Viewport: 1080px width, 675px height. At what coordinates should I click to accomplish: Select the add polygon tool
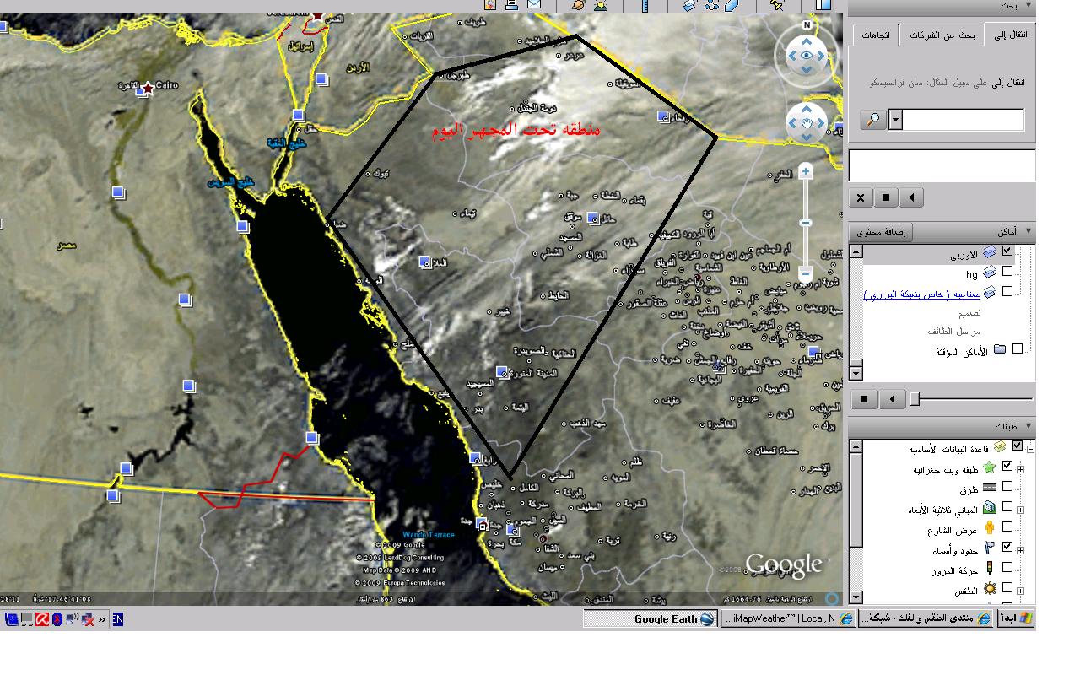(x=732, y=4)
